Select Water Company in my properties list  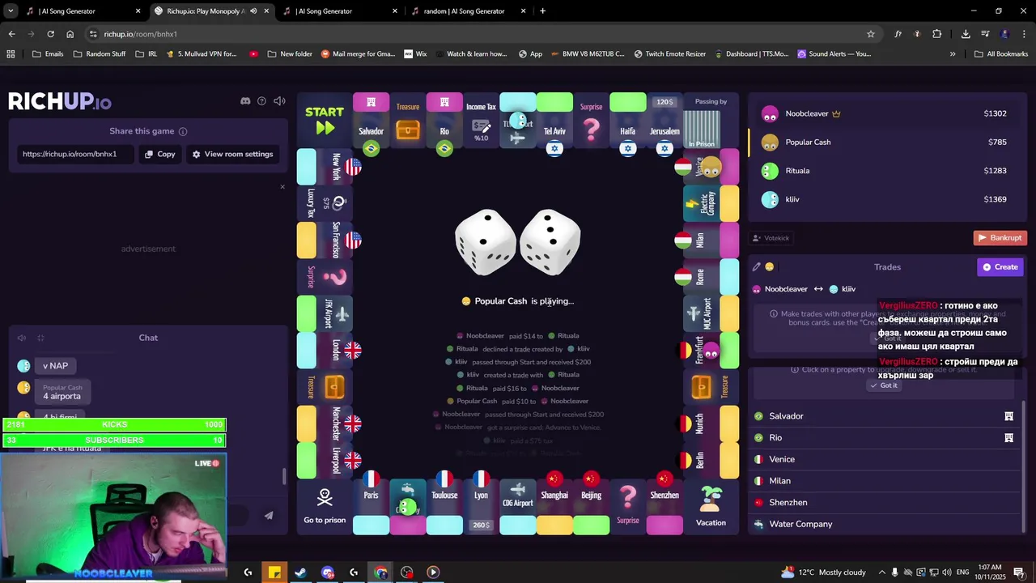click(x=884, y=524)
